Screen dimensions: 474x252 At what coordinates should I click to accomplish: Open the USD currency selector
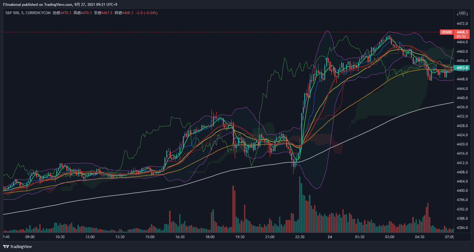[x=462, y=13]
